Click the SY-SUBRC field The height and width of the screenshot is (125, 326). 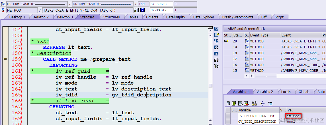tap(161, 4)
